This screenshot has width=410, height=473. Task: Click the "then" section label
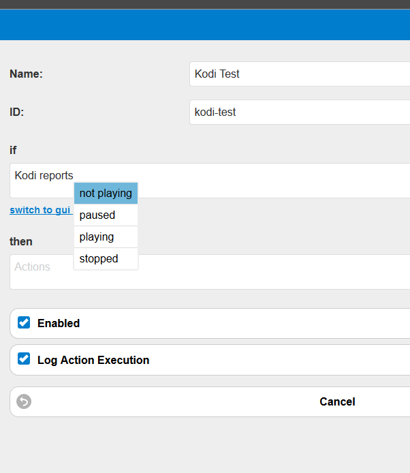tap(21, 242)
